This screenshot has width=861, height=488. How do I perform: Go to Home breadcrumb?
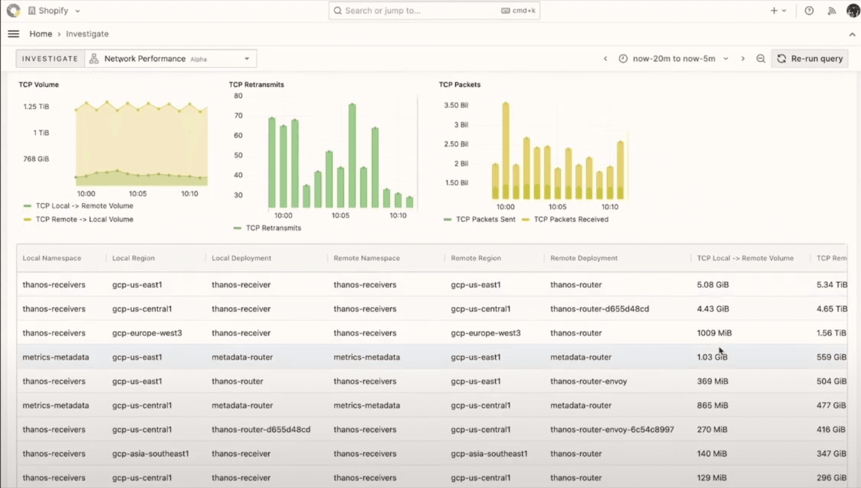pos(41,34)
